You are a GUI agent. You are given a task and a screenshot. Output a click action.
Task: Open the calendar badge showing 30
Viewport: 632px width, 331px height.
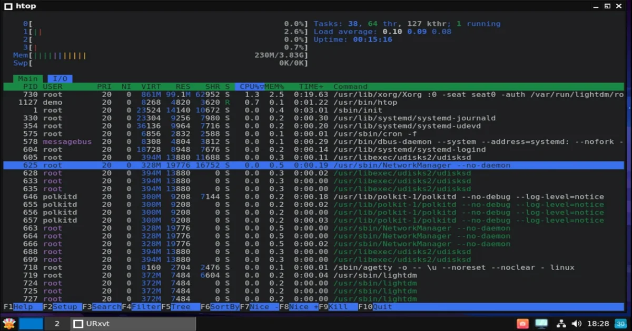pos(621,324)
